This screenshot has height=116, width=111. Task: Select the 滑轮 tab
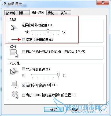tap(53, 13)
